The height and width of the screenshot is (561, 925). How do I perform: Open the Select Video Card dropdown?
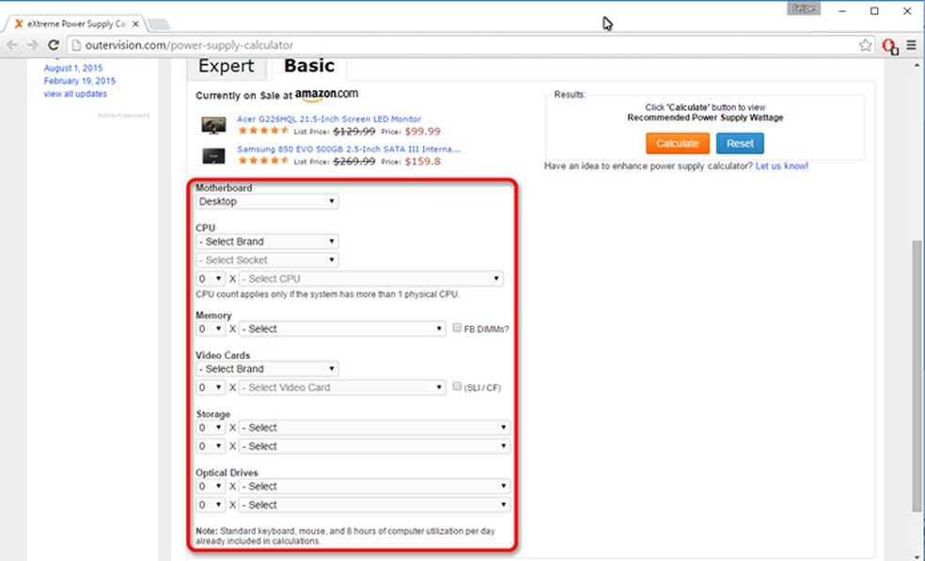coord(342,387)
